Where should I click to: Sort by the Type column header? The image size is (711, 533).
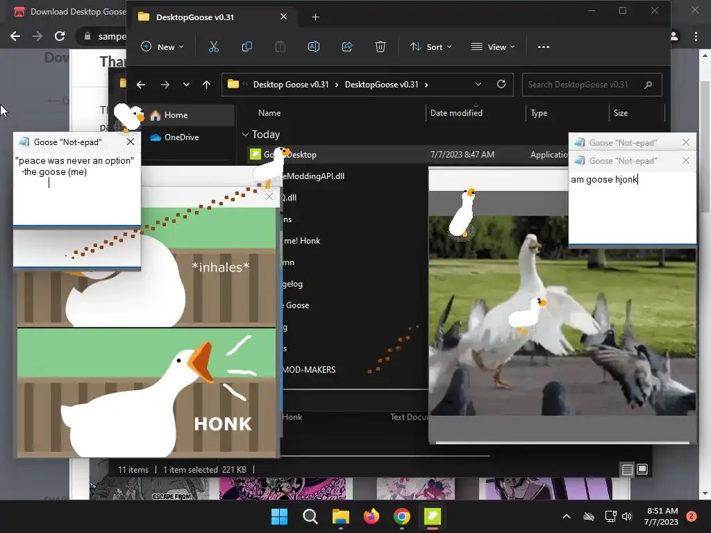[539, 113]
